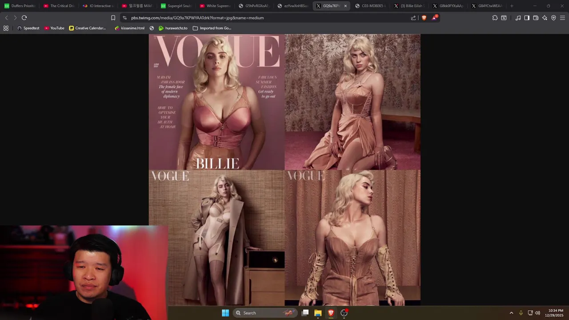Open the apps grid in bookmarks bar
This screenshot has width=569, height=320.
pyautogui.click(x=6, y=28)
